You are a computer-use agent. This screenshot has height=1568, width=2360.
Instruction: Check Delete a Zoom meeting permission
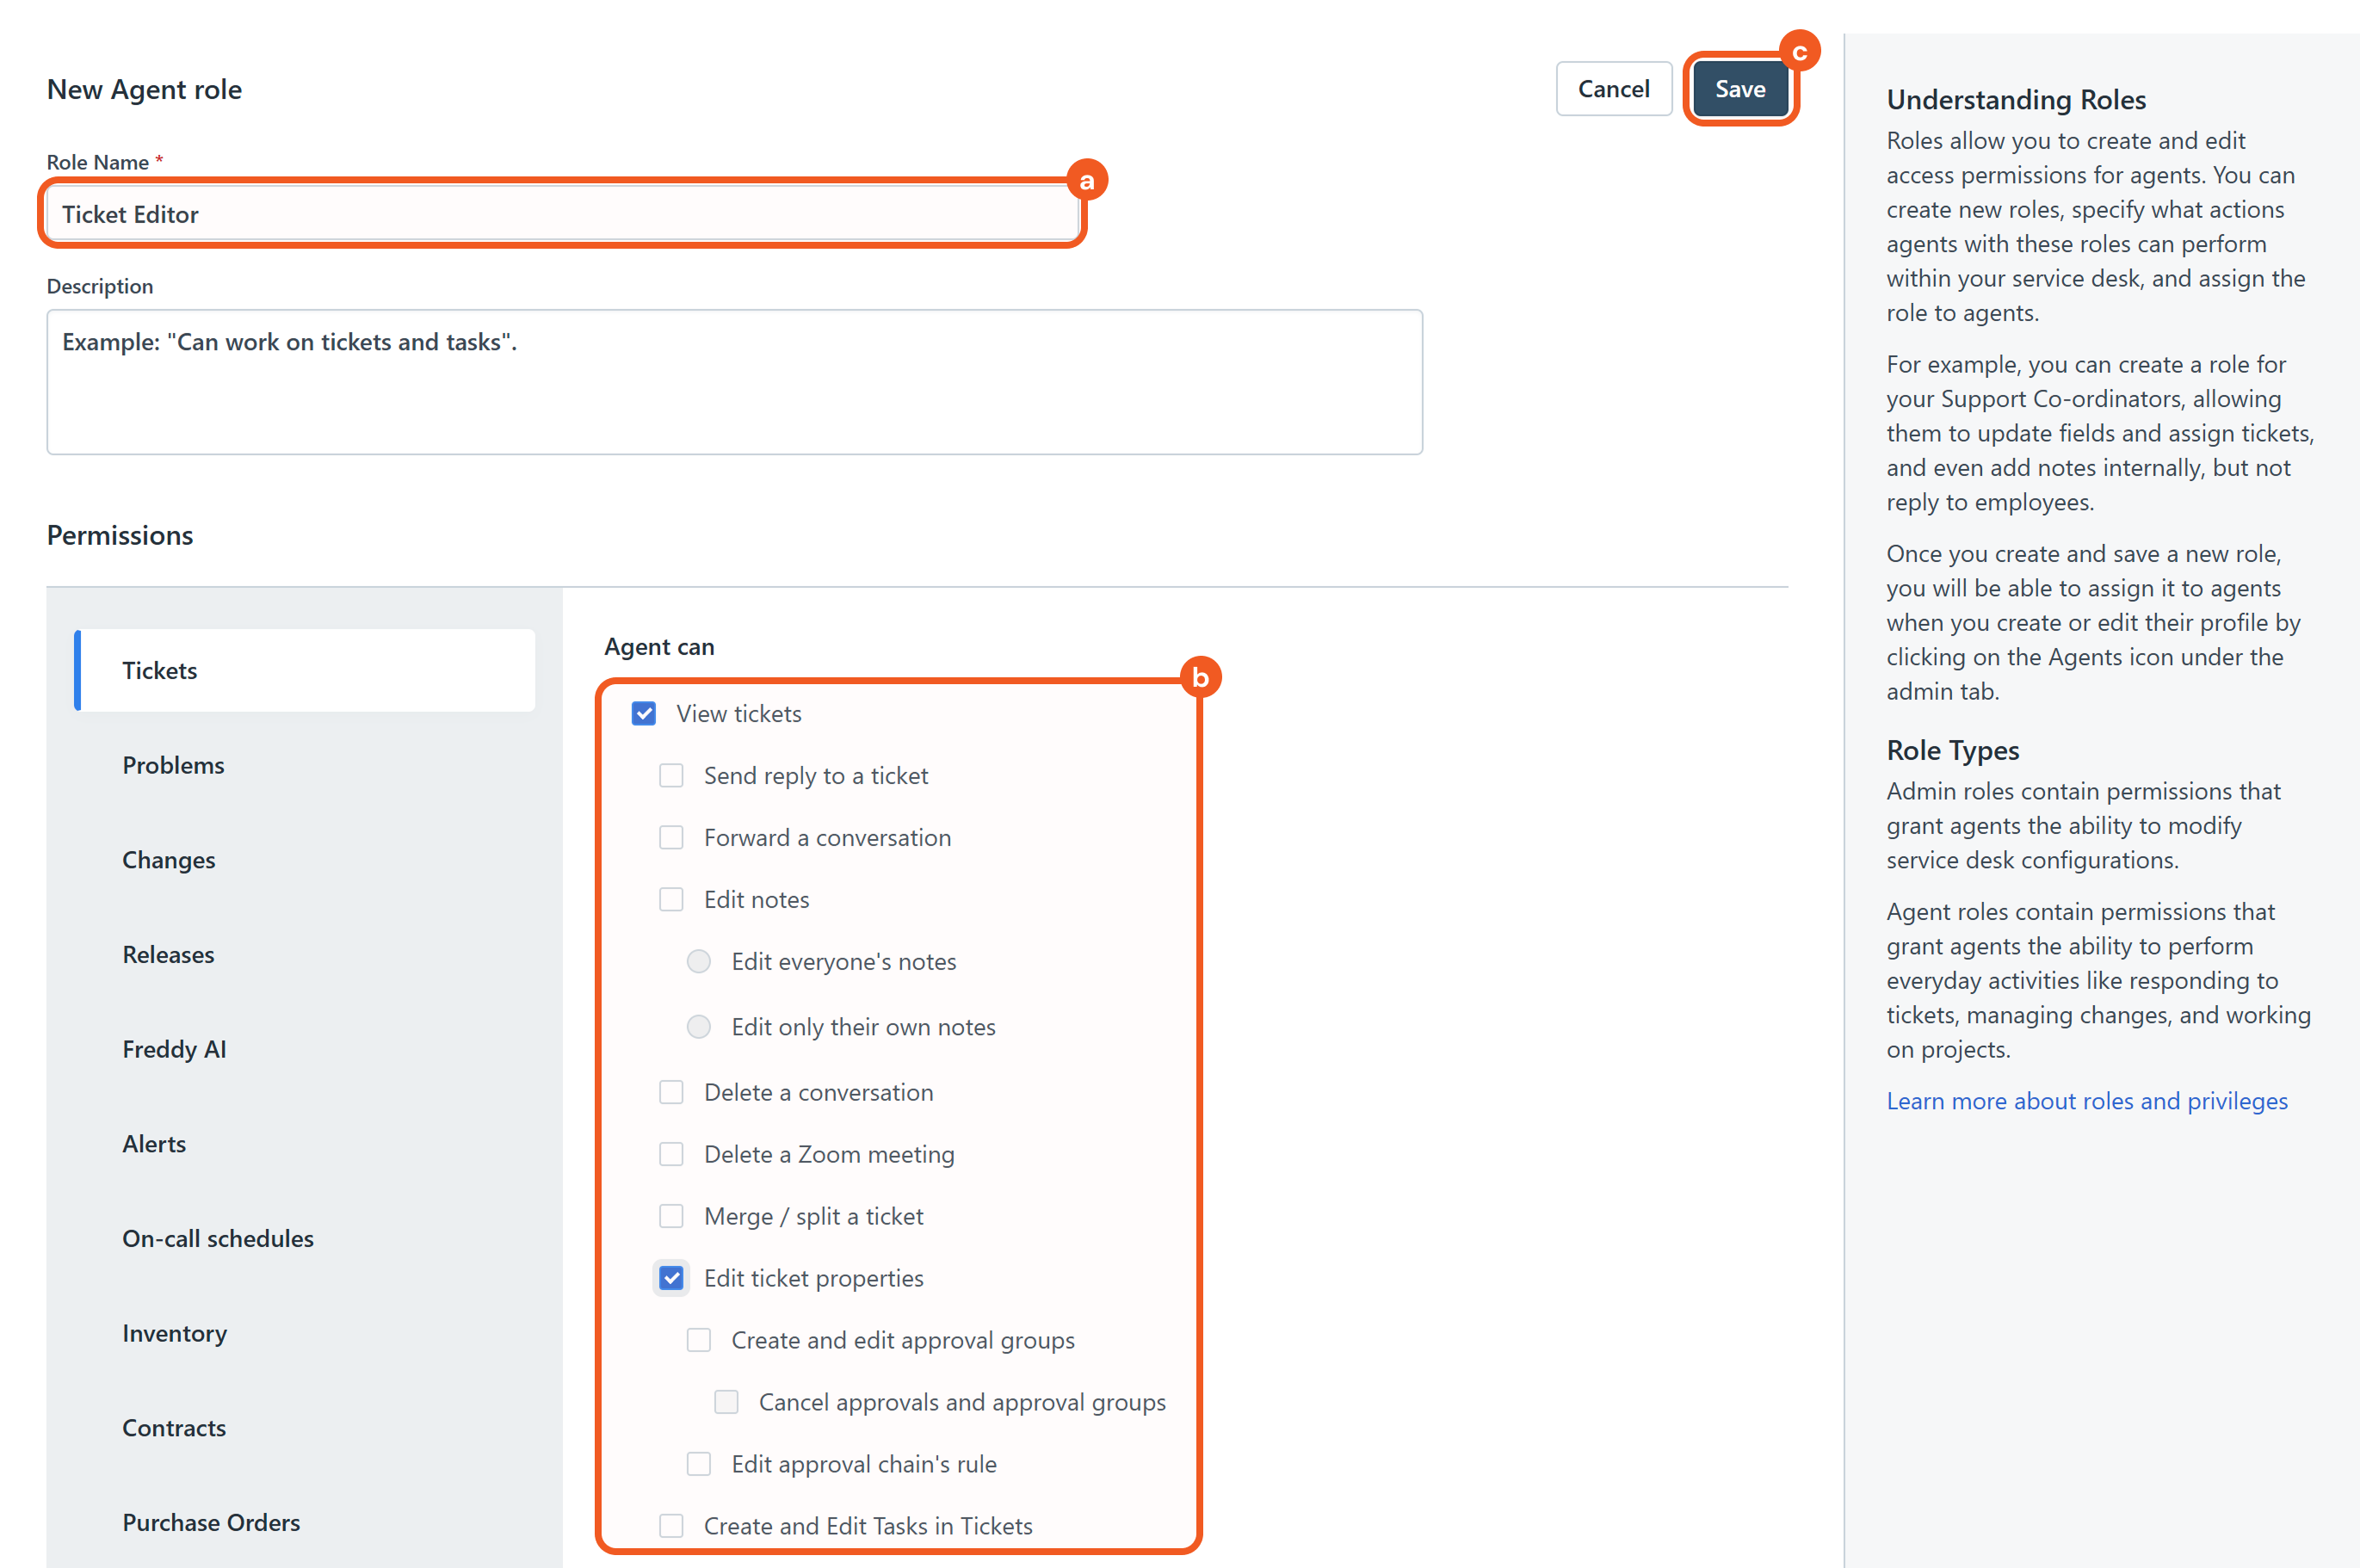pyautogui.click(x=671, y=1155)
